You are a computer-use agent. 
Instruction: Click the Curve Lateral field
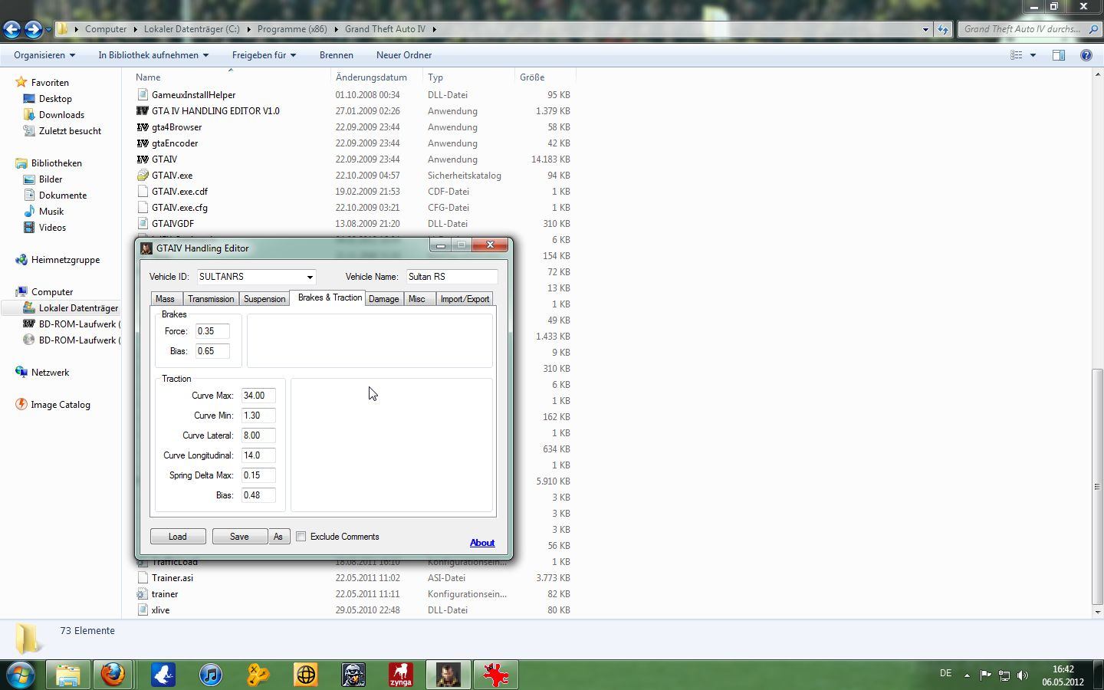(x=258, y=435)
